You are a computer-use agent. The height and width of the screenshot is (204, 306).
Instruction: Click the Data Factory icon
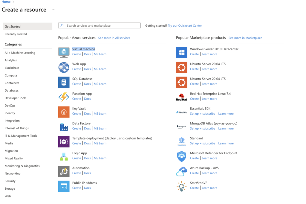pos(64,127)
